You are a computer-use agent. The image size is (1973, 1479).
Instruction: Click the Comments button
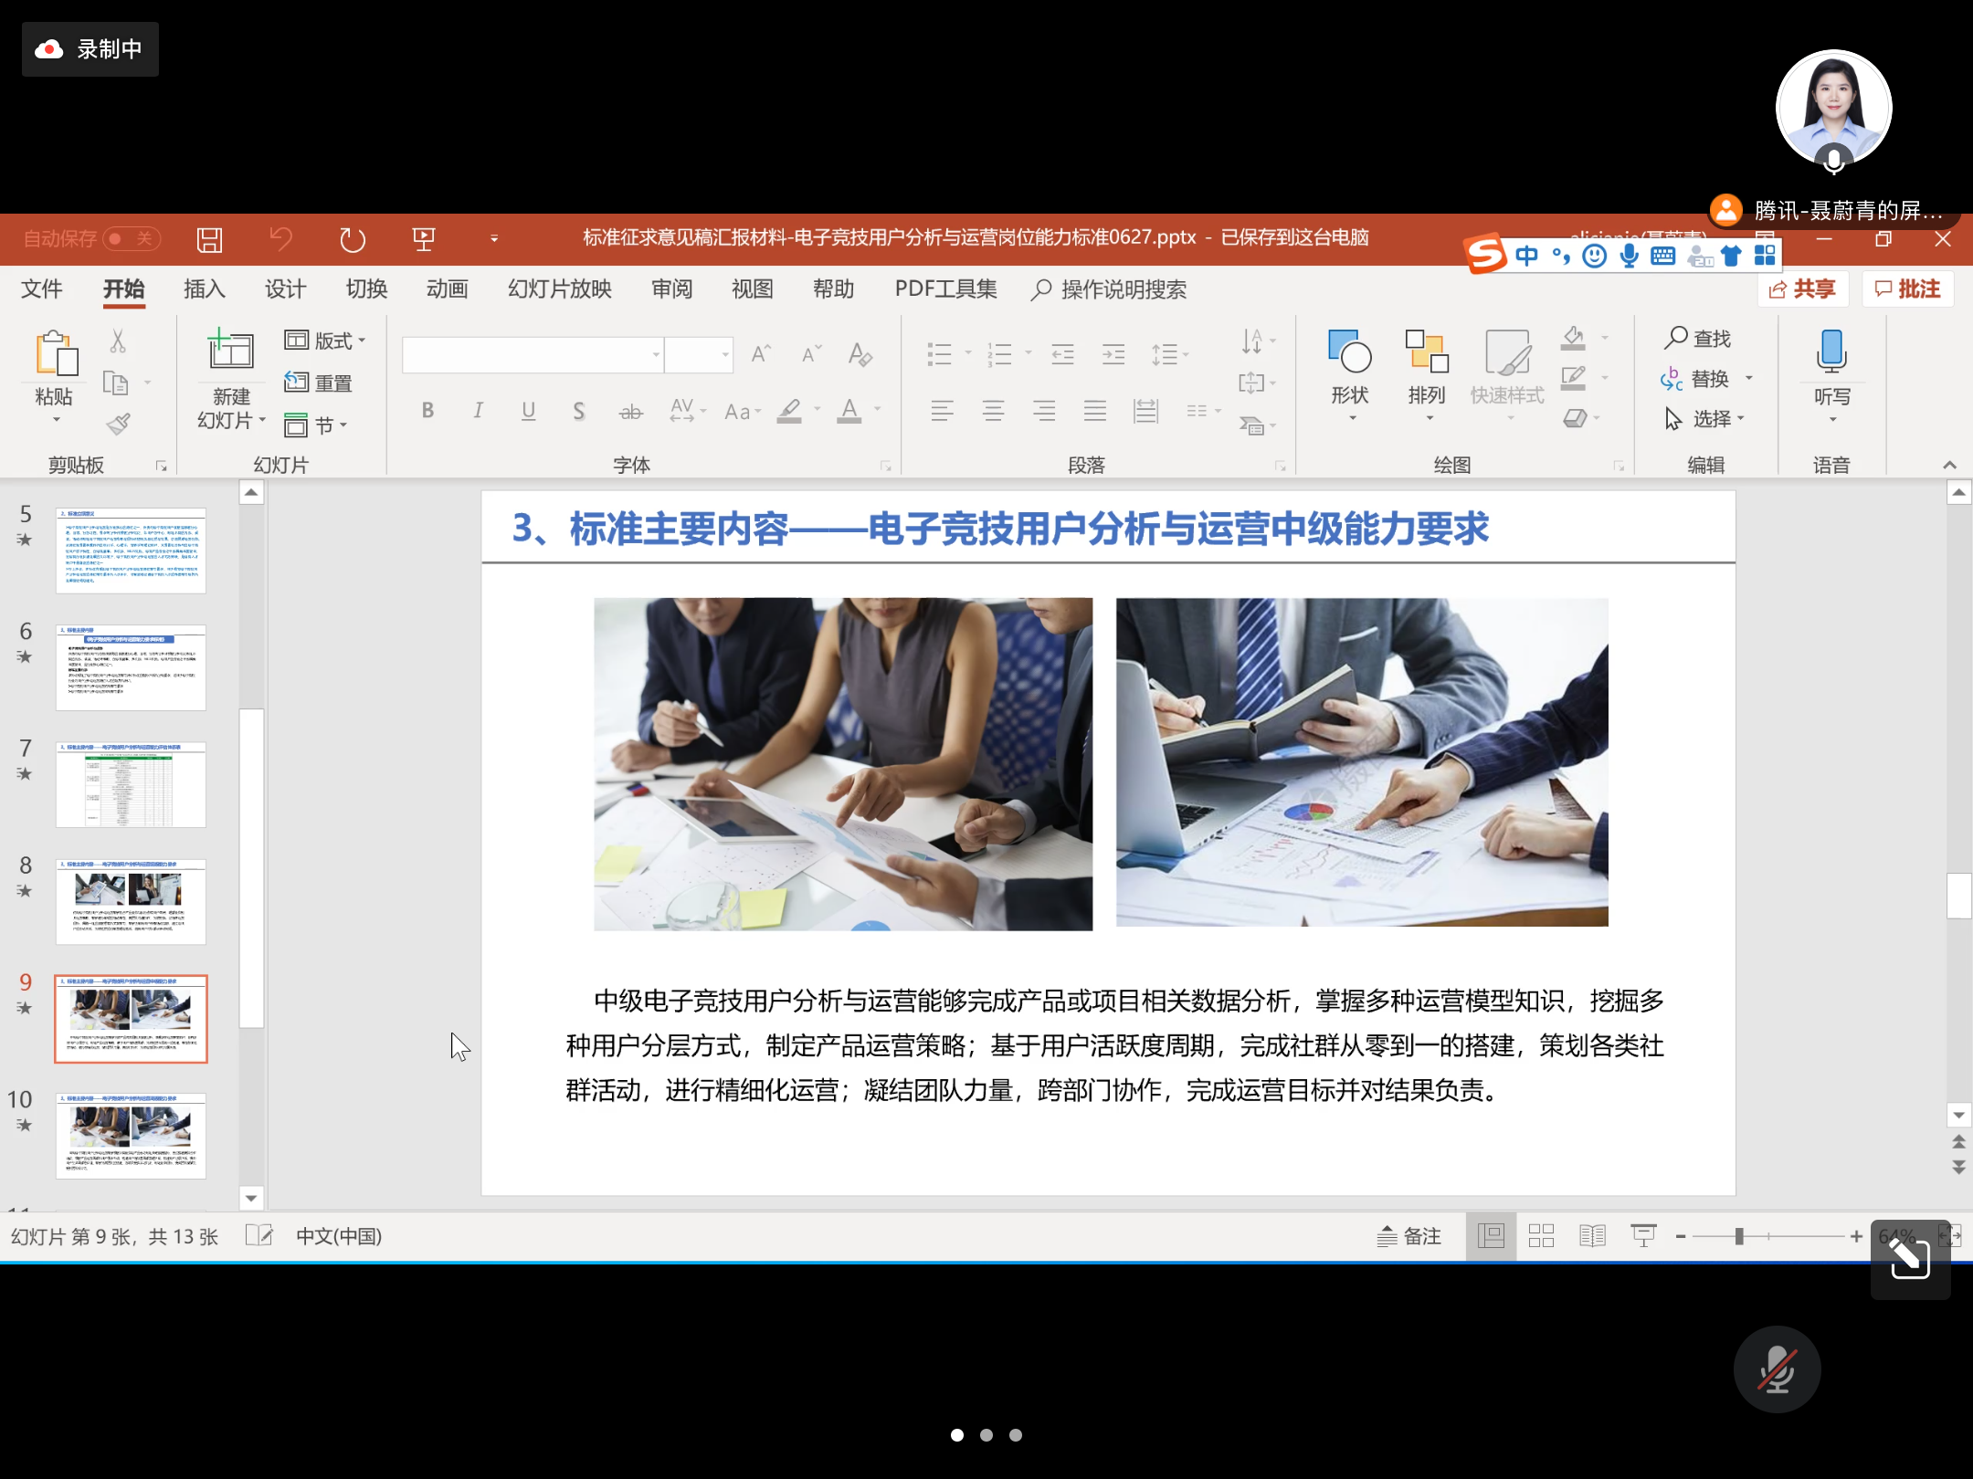[x=1907, y=289]
